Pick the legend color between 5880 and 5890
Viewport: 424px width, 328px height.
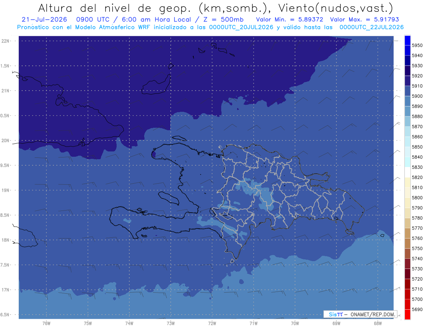click(x=407, y=111)
